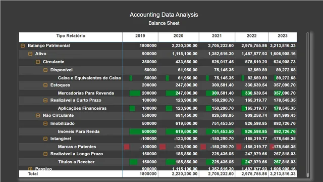Viewport: 323px width, 182px height.
Task: Click the Balance Sheet subtitle
Action: [164, 23]
